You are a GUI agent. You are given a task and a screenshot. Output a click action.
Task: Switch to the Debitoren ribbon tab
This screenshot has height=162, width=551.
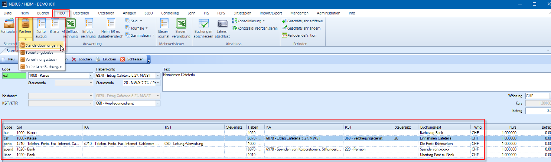pyautogui.click(x=81, y=13)
